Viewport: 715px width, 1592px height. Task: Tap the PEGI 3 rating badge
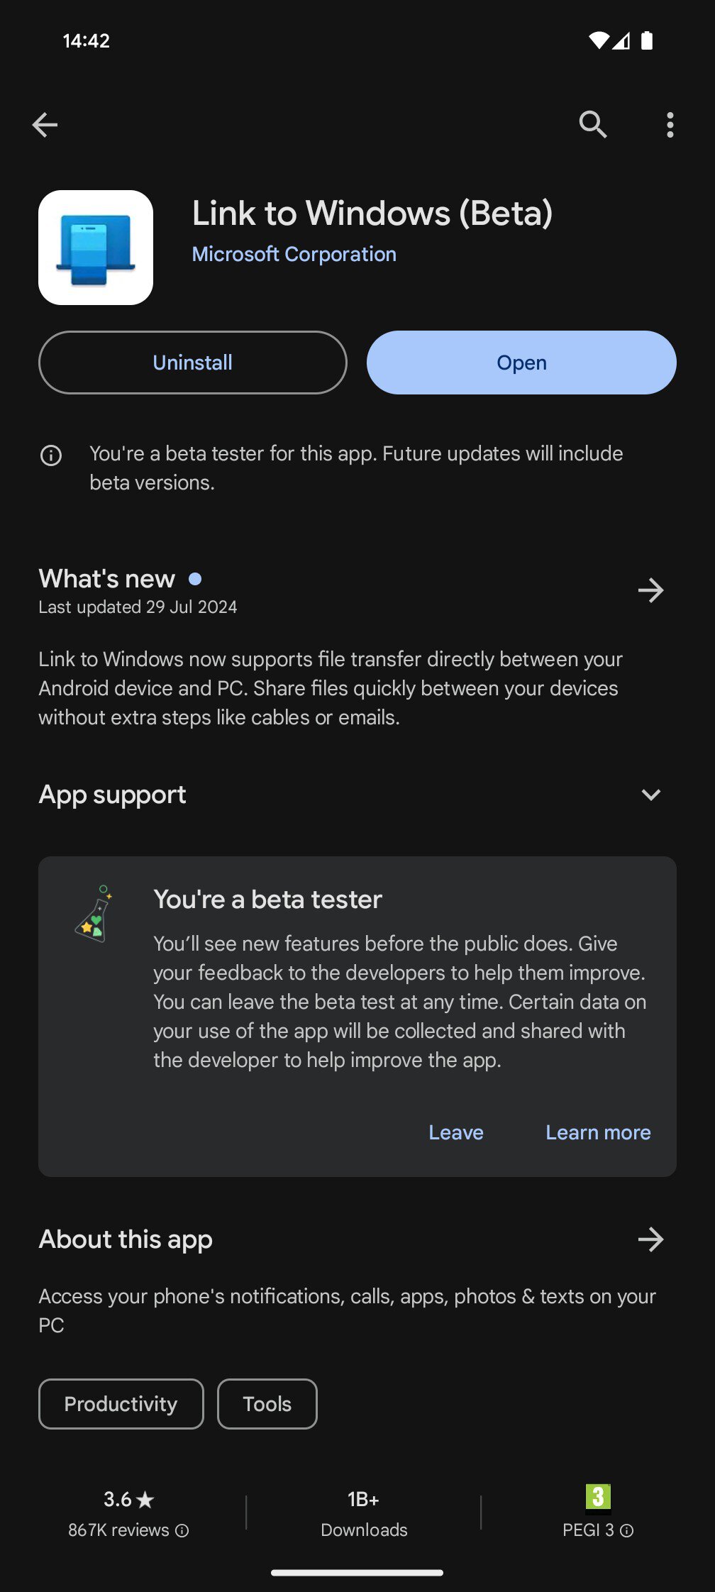(x=598, y=1497)
